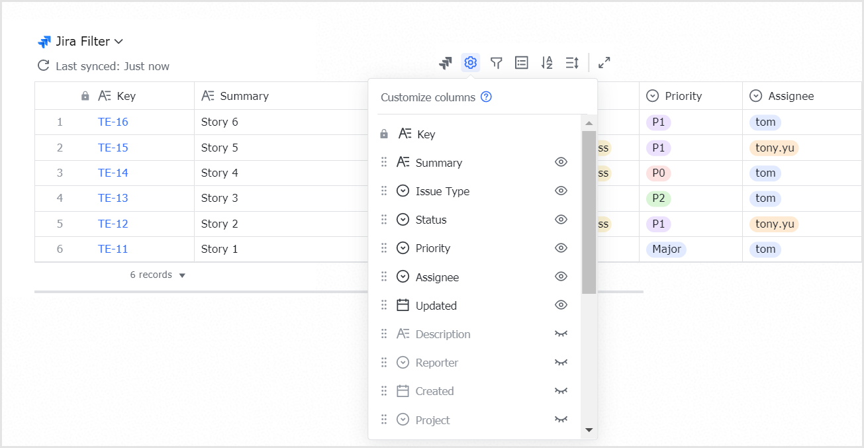Click the Priority column header
This screenshot has width=864, height=448.
pos(682,95)
